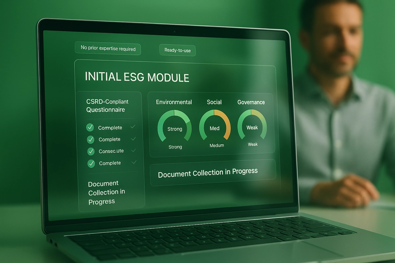Click the small tick right of second Complete
The width and height of the screenshot is (395, 263).
[133, 139]
